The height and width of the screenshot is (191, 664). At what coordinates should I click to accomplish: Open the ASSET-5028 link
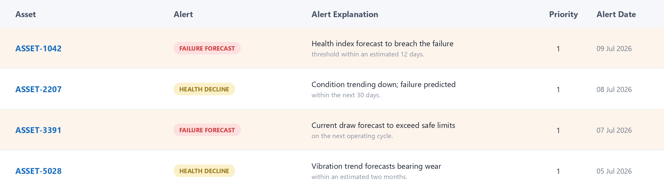tap(38, 171)
